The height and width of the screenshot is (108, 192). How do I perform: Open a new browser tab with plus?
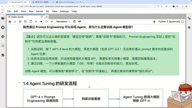tap(81, 2)
